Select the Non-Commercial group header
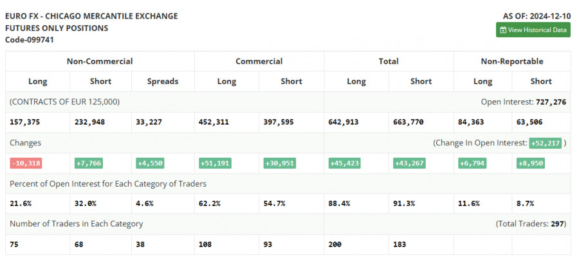This screenshot has height=258, width=579. tap(100, 61)
